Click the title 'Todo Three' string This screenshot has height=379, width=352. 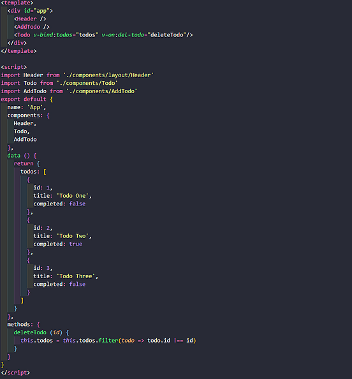(x=76, y=276)
